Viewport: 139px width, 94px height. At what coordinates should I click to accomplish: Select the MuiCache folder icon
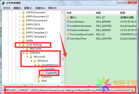pos(27,49)
